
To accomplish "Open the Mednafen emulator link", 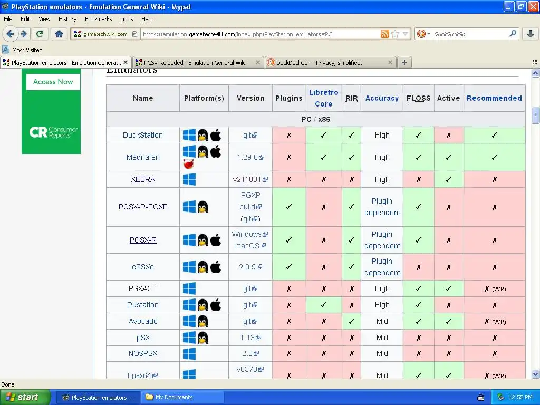I will click(x=143, y=157).
